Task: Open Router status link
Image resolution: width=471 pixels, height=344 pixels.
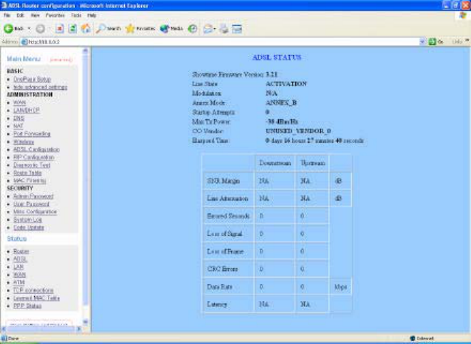Action: [x=21, y=251]
